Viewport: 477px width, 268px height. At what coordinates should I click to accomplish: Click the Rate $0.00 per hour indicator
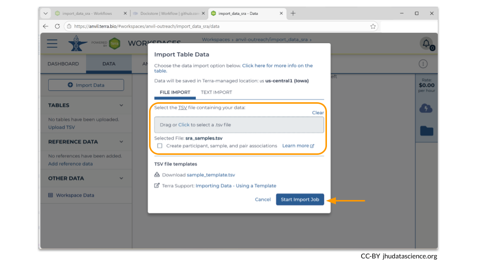point(426,85)
